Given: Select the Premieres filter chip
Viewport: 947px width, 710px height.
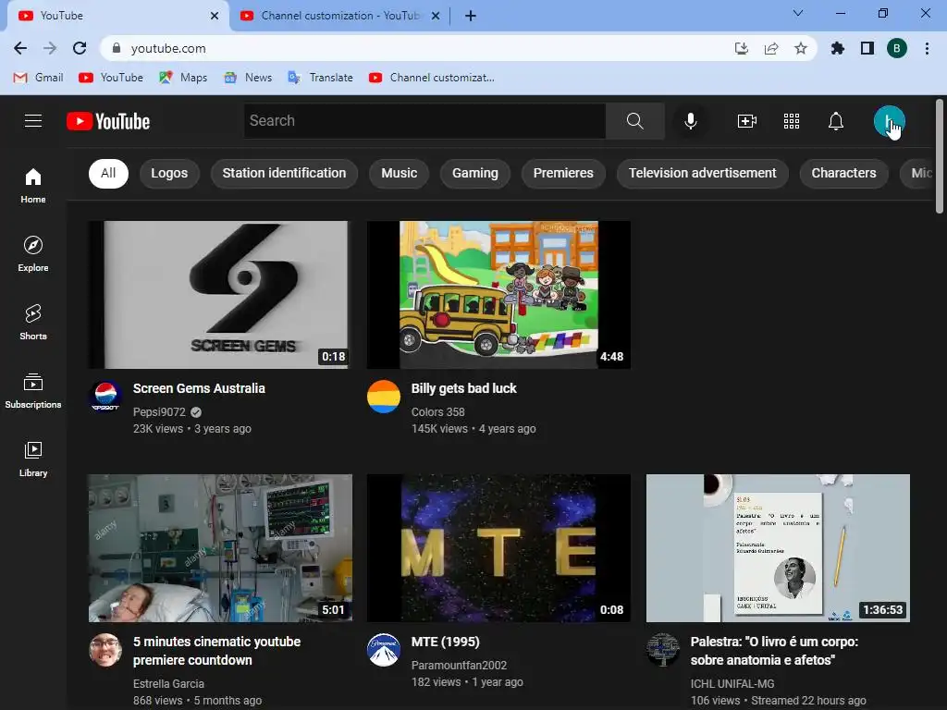Looking at the screenshot, I should coord(563,173).
